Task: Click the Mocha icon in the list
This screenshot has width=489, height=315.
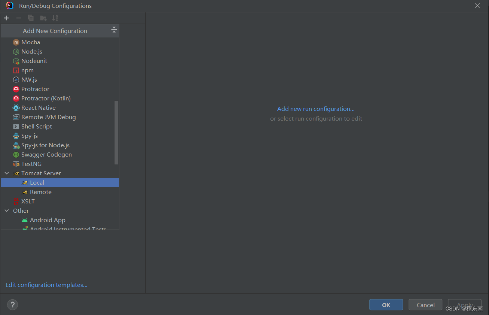Action: tap(16, 42)
